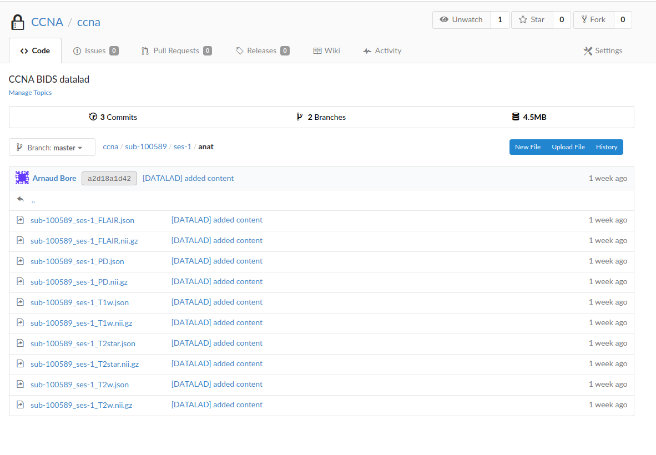Click the 4.5MB repository size
This screenshot has height=455, width=656.
coord(529,117)
